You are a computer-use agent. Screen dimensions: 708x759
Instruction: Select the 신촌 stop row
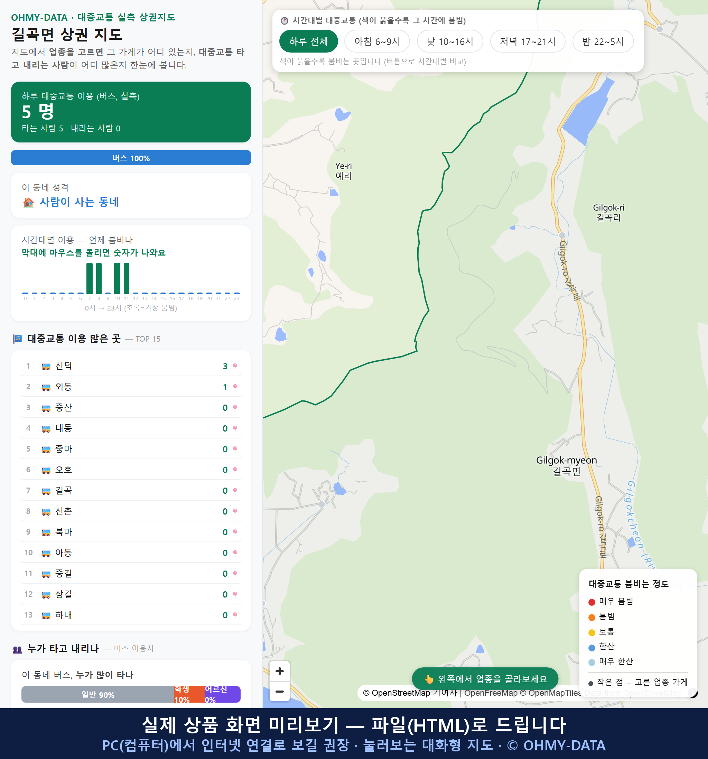pos(131,511)
